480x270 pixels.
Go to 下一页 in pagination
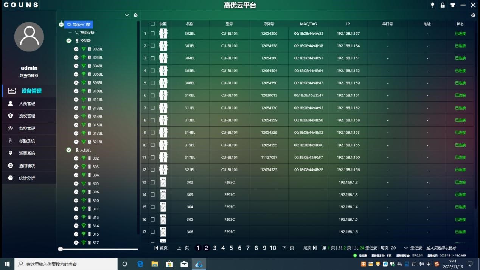pos(288,248)
